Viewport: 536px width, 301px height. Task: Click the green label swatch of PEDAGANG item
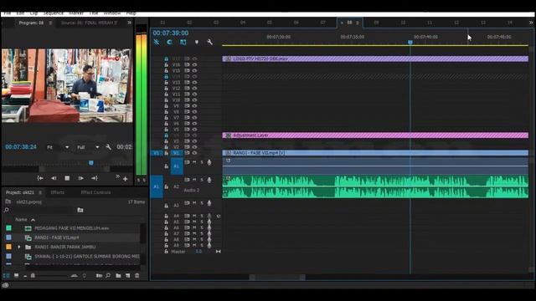pyautogui.click(x=8, y=228)
